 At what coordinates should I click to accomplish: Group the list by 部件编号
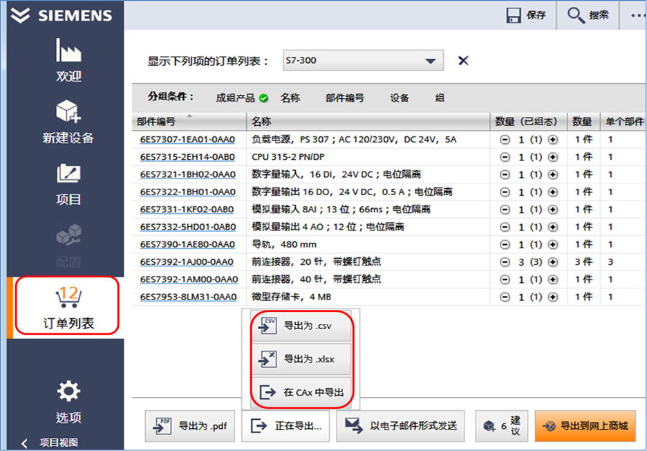344,98
